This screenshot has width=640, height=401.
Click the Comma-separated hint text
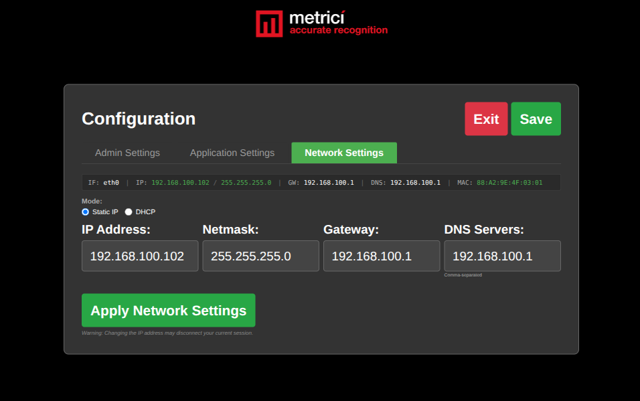click(x=463, y=275)
